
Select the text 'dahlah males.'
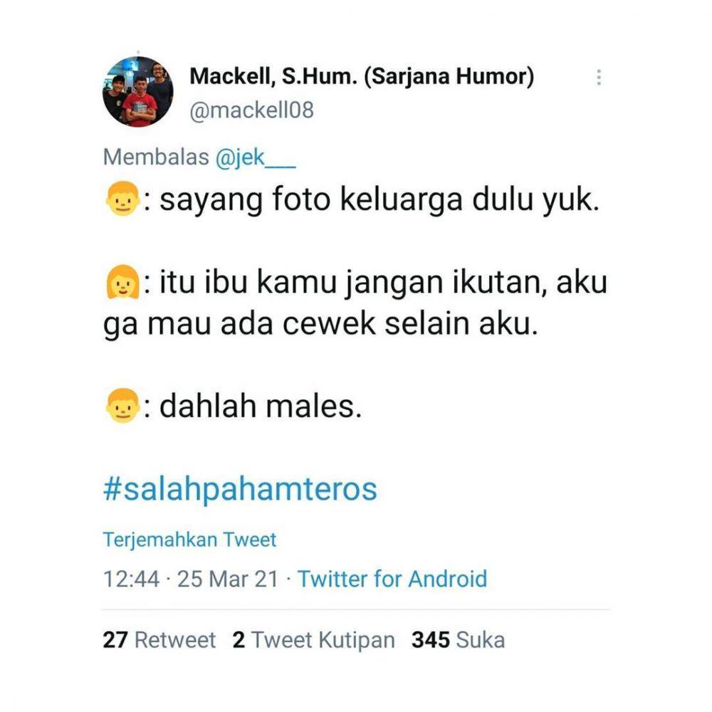pyautogui.click(x=261, y=406)
